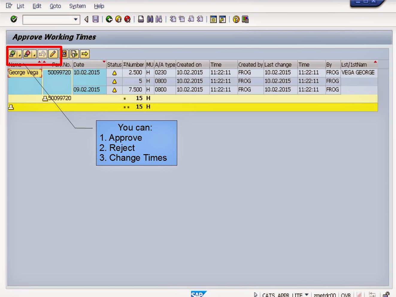The image size is (396, 297).
Task: Click the Find Next icon
Action: (159, 19)
